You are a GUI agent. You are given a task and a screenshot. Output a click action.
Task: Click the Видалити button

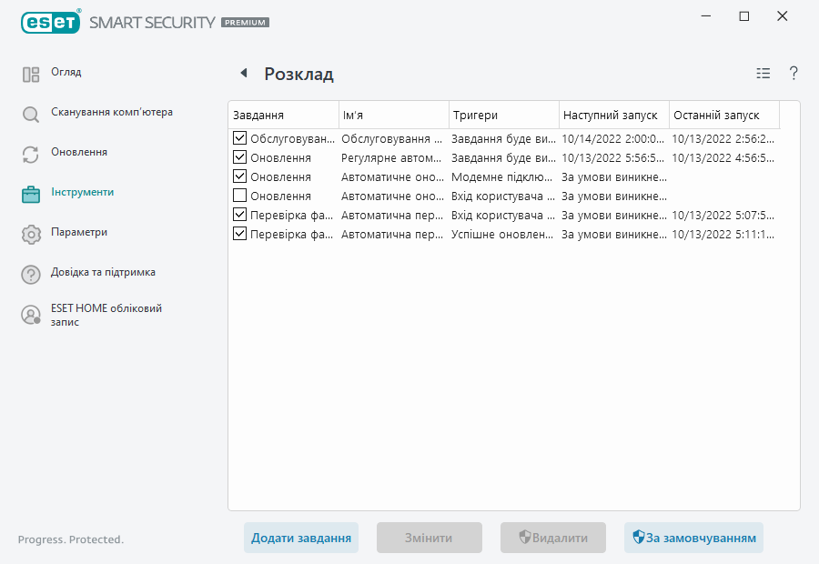[552, 538]
